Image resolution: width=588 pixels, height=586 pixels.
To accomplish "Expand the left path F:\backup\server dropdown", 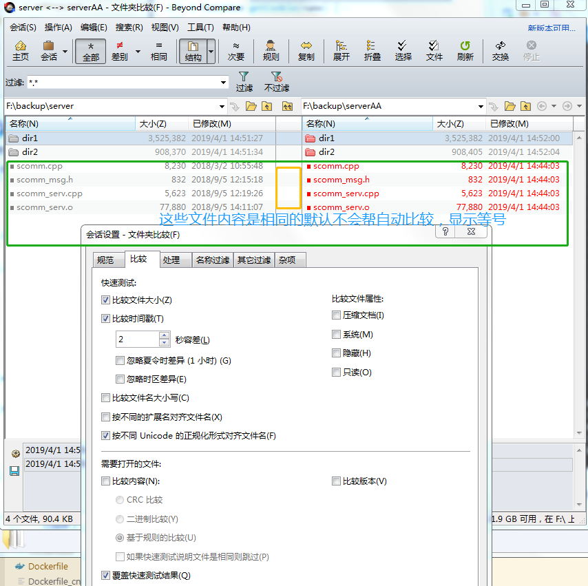I will pos(222,107).
